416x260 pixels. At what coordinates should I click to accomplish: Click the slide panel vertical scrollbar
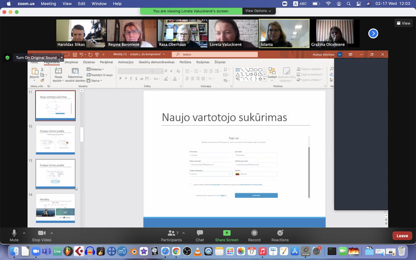coord(82,134)
